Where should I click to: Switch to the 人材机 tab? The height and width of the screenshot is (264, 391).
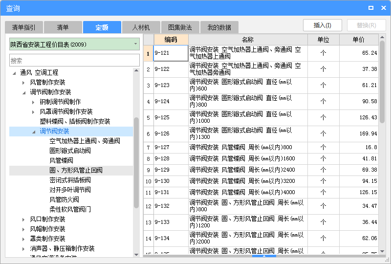coord(141,27)
